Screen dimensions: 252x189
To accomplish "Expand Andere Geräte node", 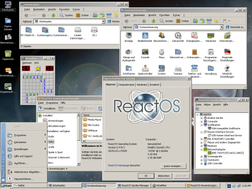I will 202,118.
